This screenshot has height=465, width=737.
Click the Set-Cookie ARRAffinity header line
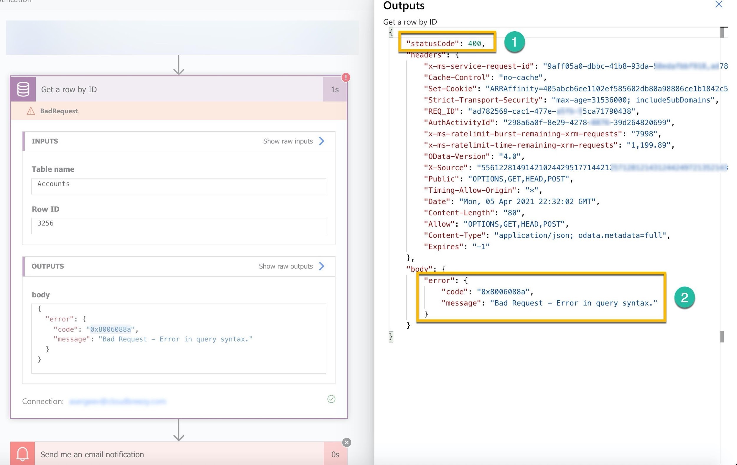tap(575, 89)
